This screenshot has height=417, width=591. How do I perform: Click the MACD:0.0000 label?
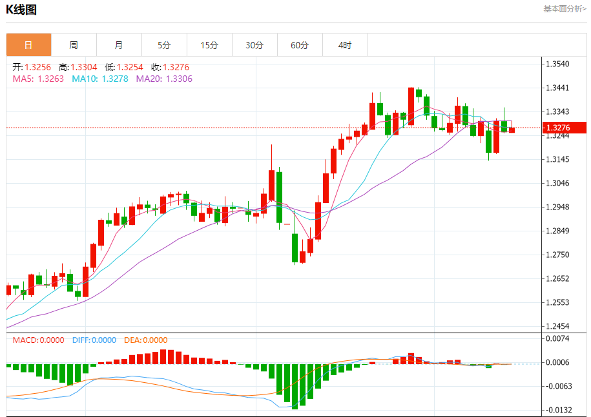pos(39,340)
